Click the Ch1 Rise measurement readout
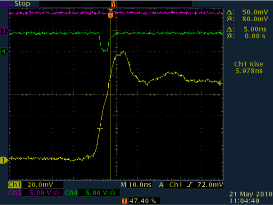The width and height of the screenshot is (273, 205). (x=249, y=67)
